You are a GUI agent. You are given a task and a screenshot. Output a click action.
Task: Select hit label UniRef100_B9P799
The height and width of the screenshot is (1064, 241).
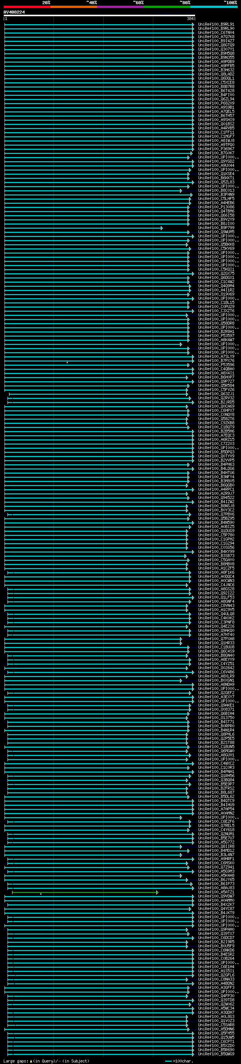point(216,228)
